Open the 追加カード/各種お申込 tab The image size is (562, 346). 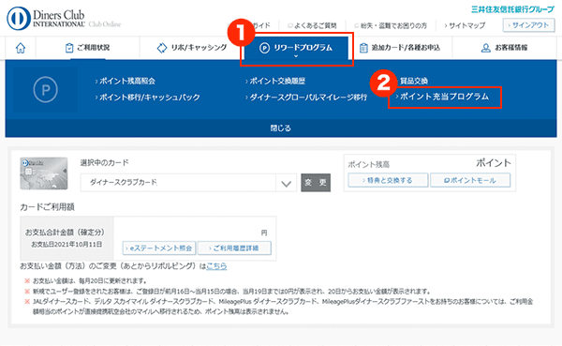point(400,48)
